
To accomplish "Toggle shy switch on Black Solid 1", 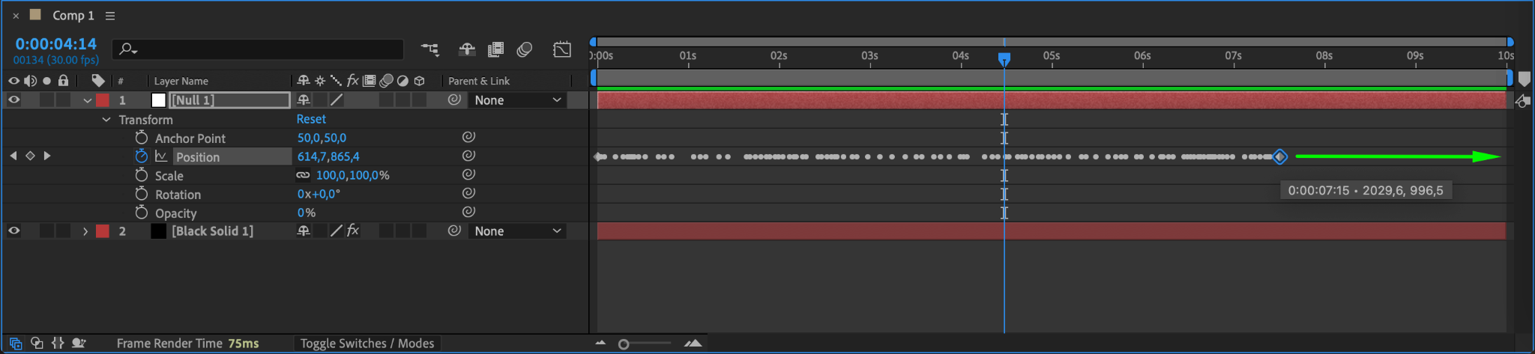I will coord(304,231).
